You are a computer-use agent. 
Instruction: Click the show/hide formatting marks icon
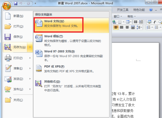155,22
